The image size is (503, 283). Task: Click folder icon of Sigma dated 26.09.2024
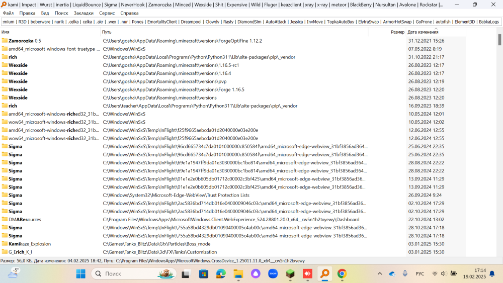pyautogui.click(x=5, y=195)
